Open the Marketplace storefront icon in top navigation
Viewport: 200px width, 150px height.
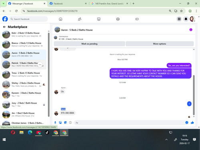99,19
